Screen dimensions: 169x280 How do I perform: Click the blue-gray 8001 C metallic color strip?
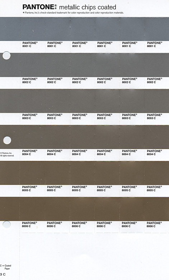[84, 29]
